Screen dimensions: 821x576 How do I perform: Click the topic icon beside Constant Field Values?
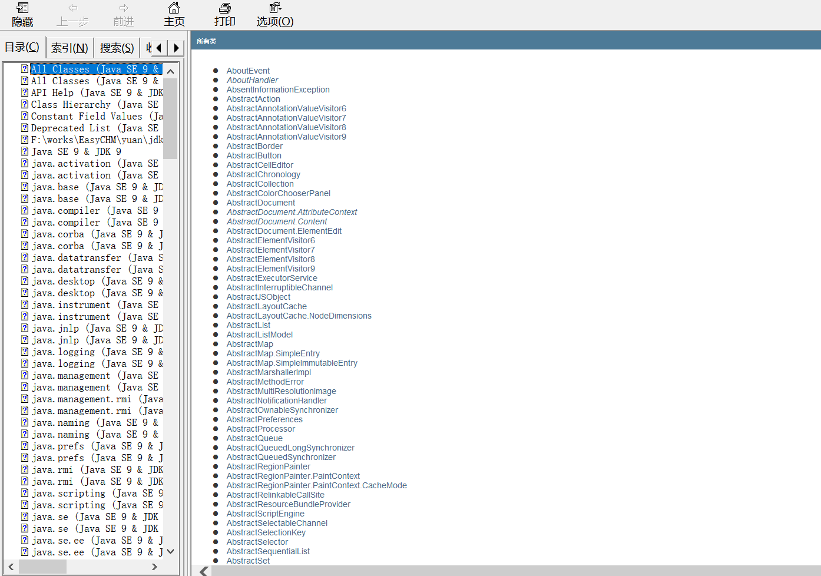25,116
